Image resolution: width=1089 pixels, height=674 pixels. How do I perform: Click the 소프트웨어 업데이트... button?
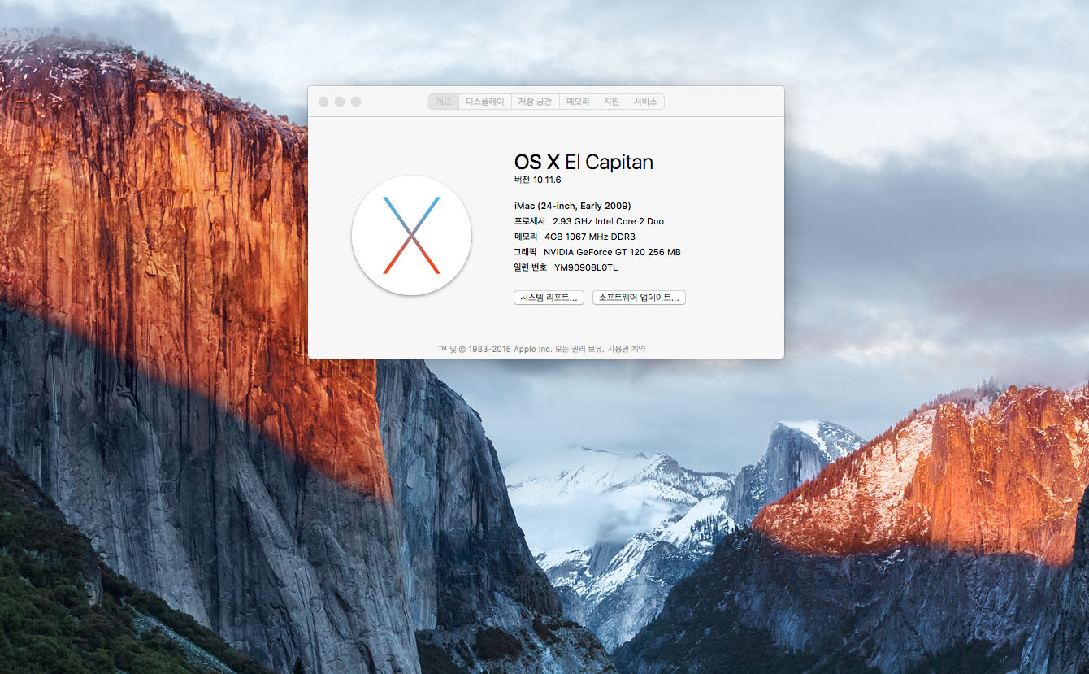pos(639,298)
